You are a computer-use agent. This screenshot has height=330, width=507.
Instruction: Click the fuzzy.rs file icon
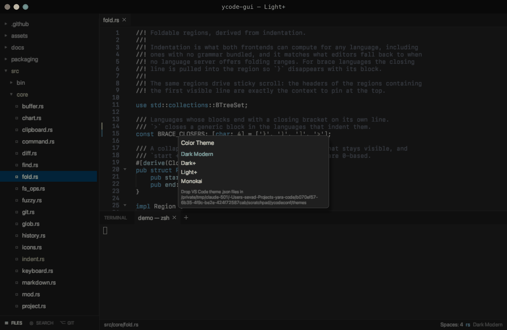pyautogui.click(x=17, y=200)
